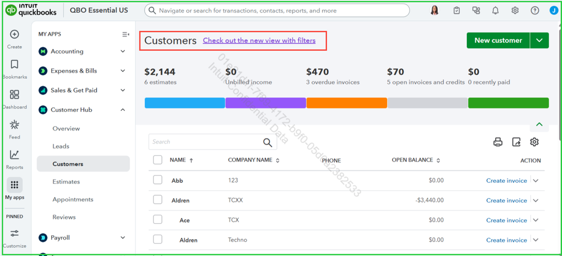This screenshot has width=562, height=256.
Task: Export the customer list
Action: (x=516, y=142)
